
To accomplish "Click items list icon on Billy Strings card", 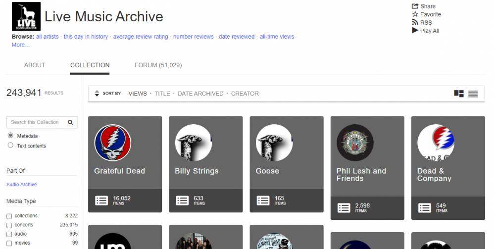I will [x=182, y=200].
